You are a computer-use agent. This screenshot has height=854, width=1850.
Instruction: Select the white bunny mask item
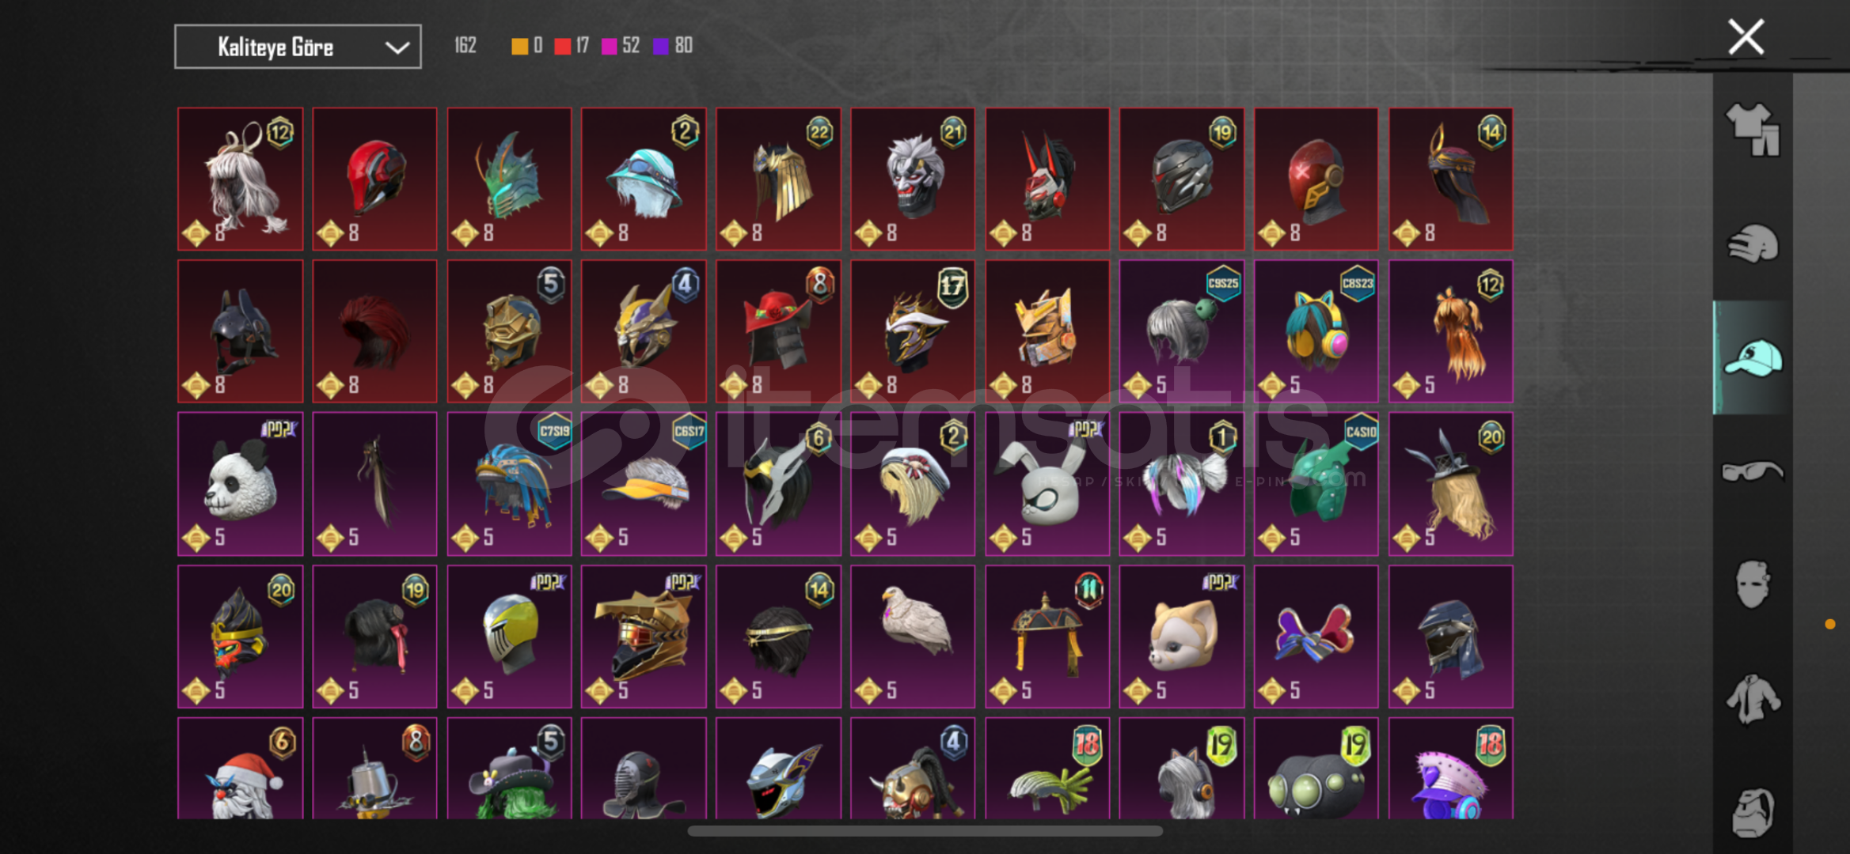[x=1047, y=484]
